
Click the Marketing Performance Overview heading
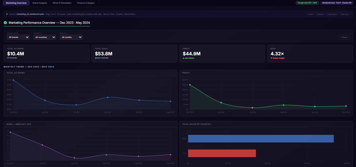click(x=49, y=23)
